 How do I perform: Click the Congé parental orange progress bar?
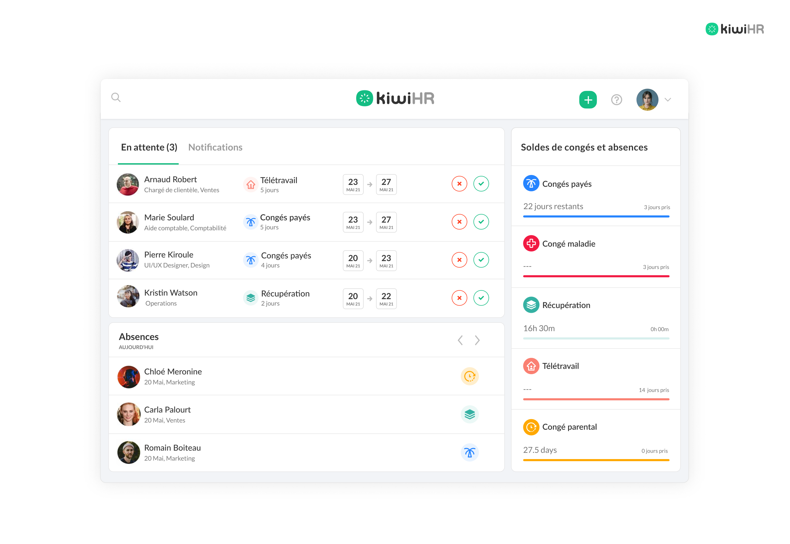[596, 460]
